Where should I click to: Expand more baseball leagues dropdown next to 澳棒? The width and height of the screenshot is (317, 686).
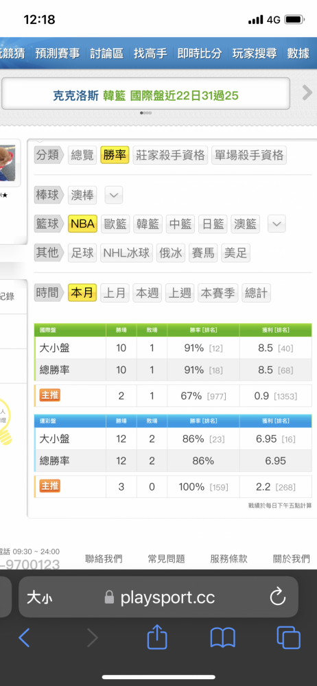tap(114, 196)
